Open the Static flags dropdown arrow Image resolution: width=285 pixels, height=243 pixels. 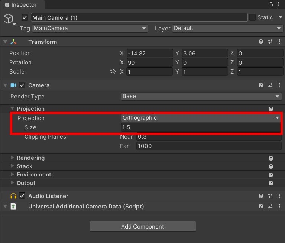[x=281, y=17]
